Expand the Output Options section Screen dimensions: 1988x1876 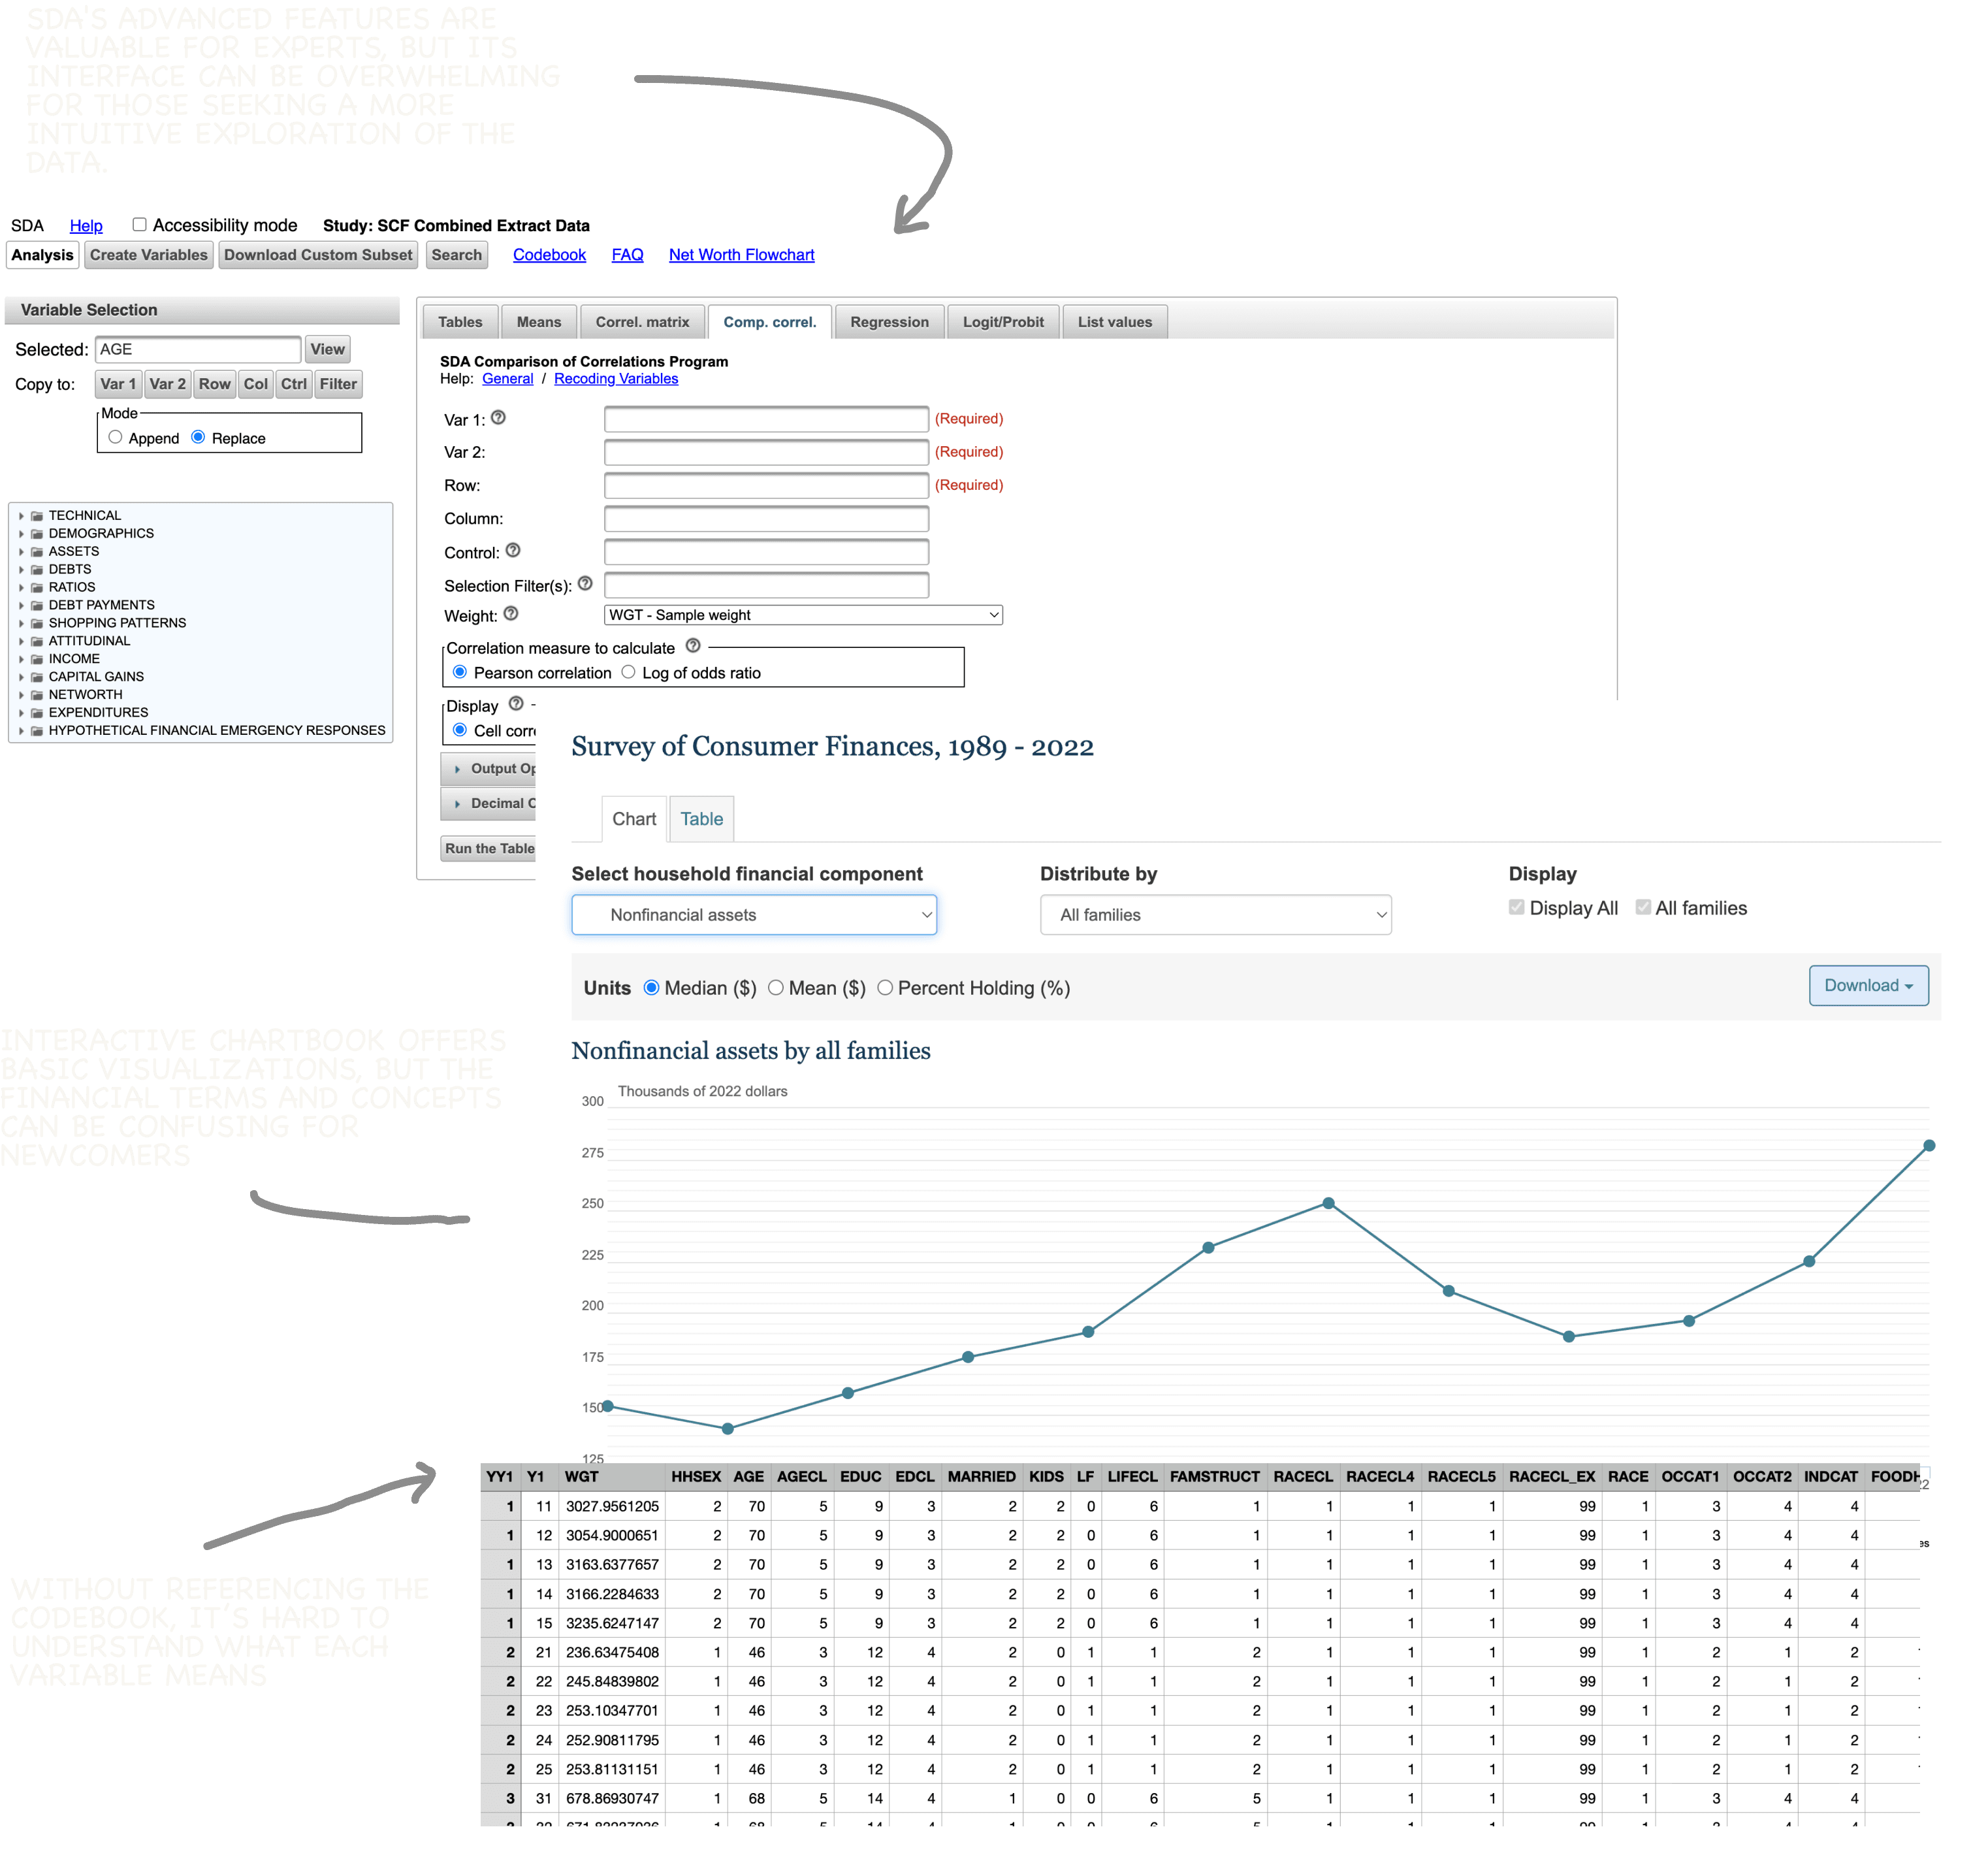(489, 769)
